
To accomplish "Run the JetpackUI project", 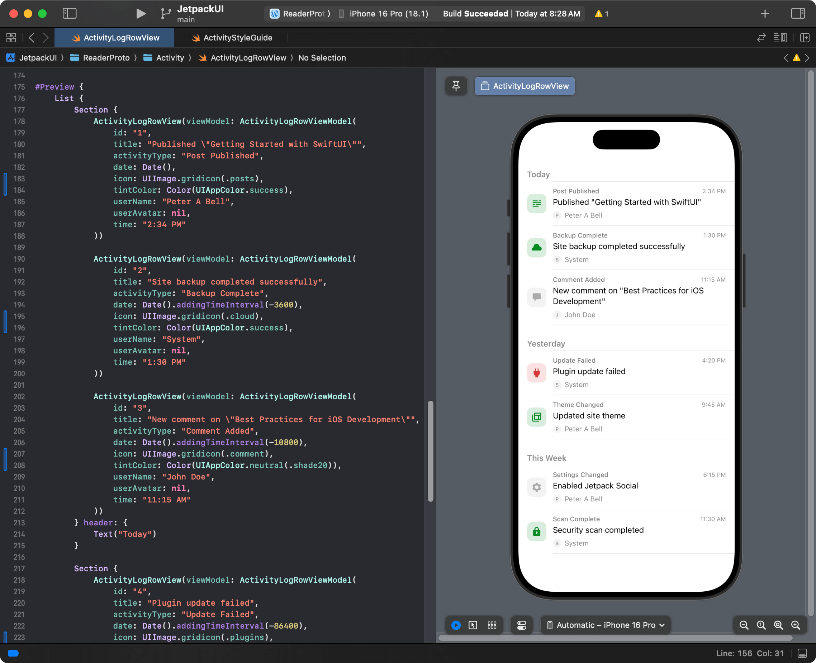I will coord(141,13).
